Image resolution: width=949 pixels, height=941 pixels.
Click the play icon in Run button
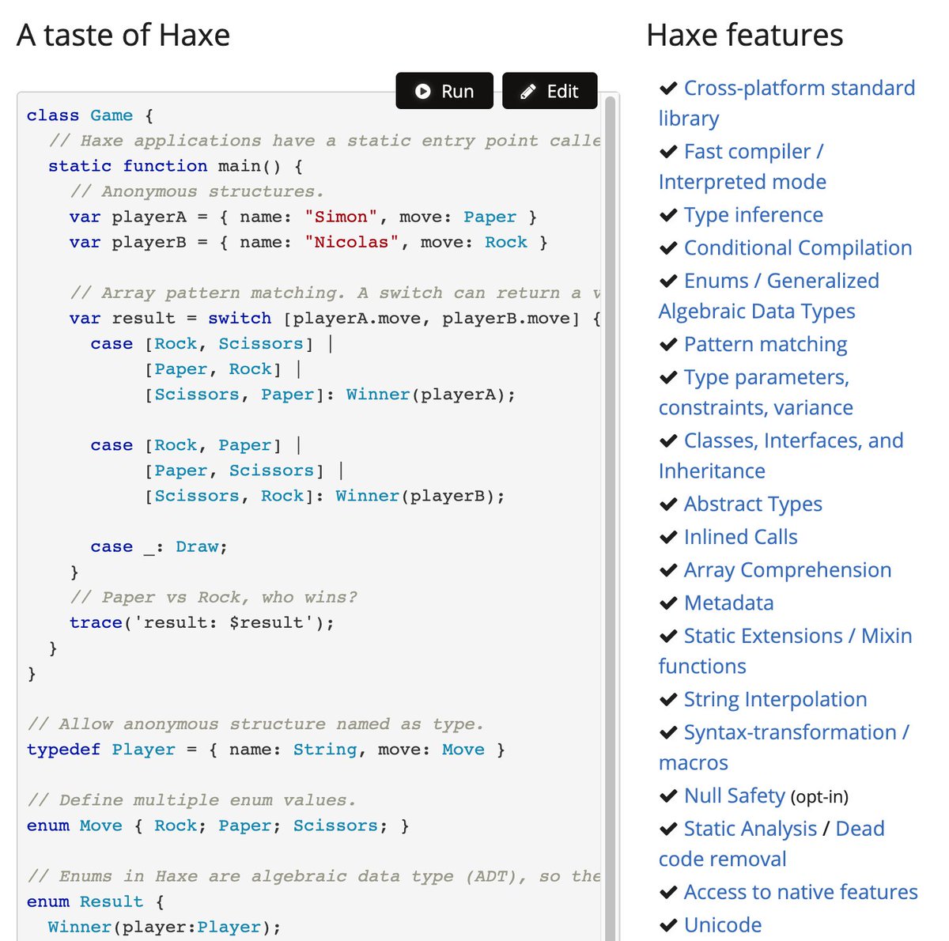point(423,92)
